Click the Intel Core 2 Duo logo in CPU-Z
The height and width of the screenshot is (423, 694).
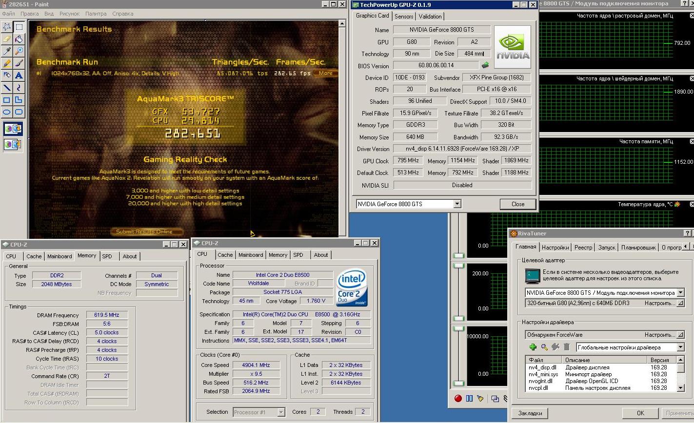click(352, 288)
